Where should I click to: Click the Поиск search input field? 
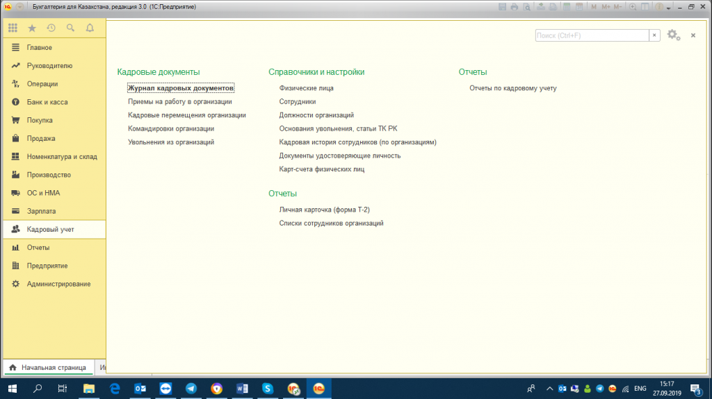click(592, 35)
